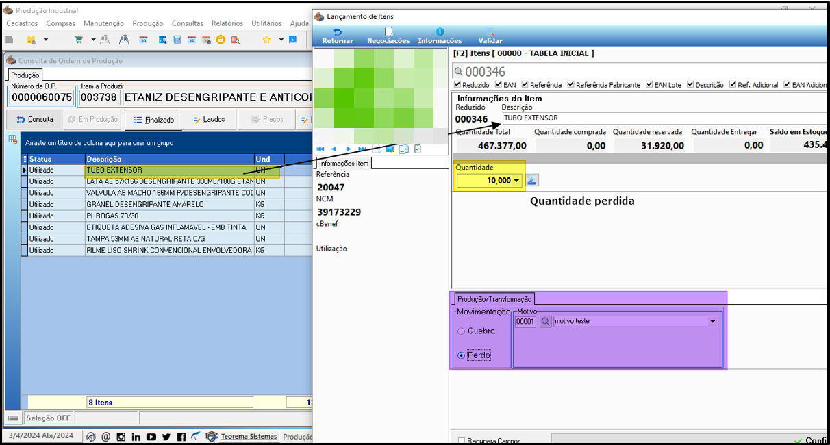Open dropdown arrow next to yellow folder
Screen dimensions: 830x445
click(46, 40)
